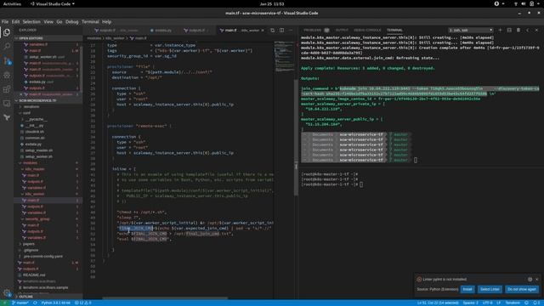
Task: Click the synchronize changes icon in status bar
Action: pyautogui.click(x=35, y=303)
